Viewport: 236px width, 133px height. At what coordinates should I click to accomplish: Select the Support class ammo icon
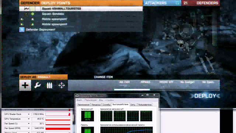(x=49, y=85)
